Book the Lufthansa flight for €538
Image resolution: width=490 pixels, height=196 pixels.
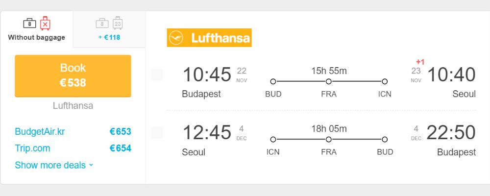(73, 76)
